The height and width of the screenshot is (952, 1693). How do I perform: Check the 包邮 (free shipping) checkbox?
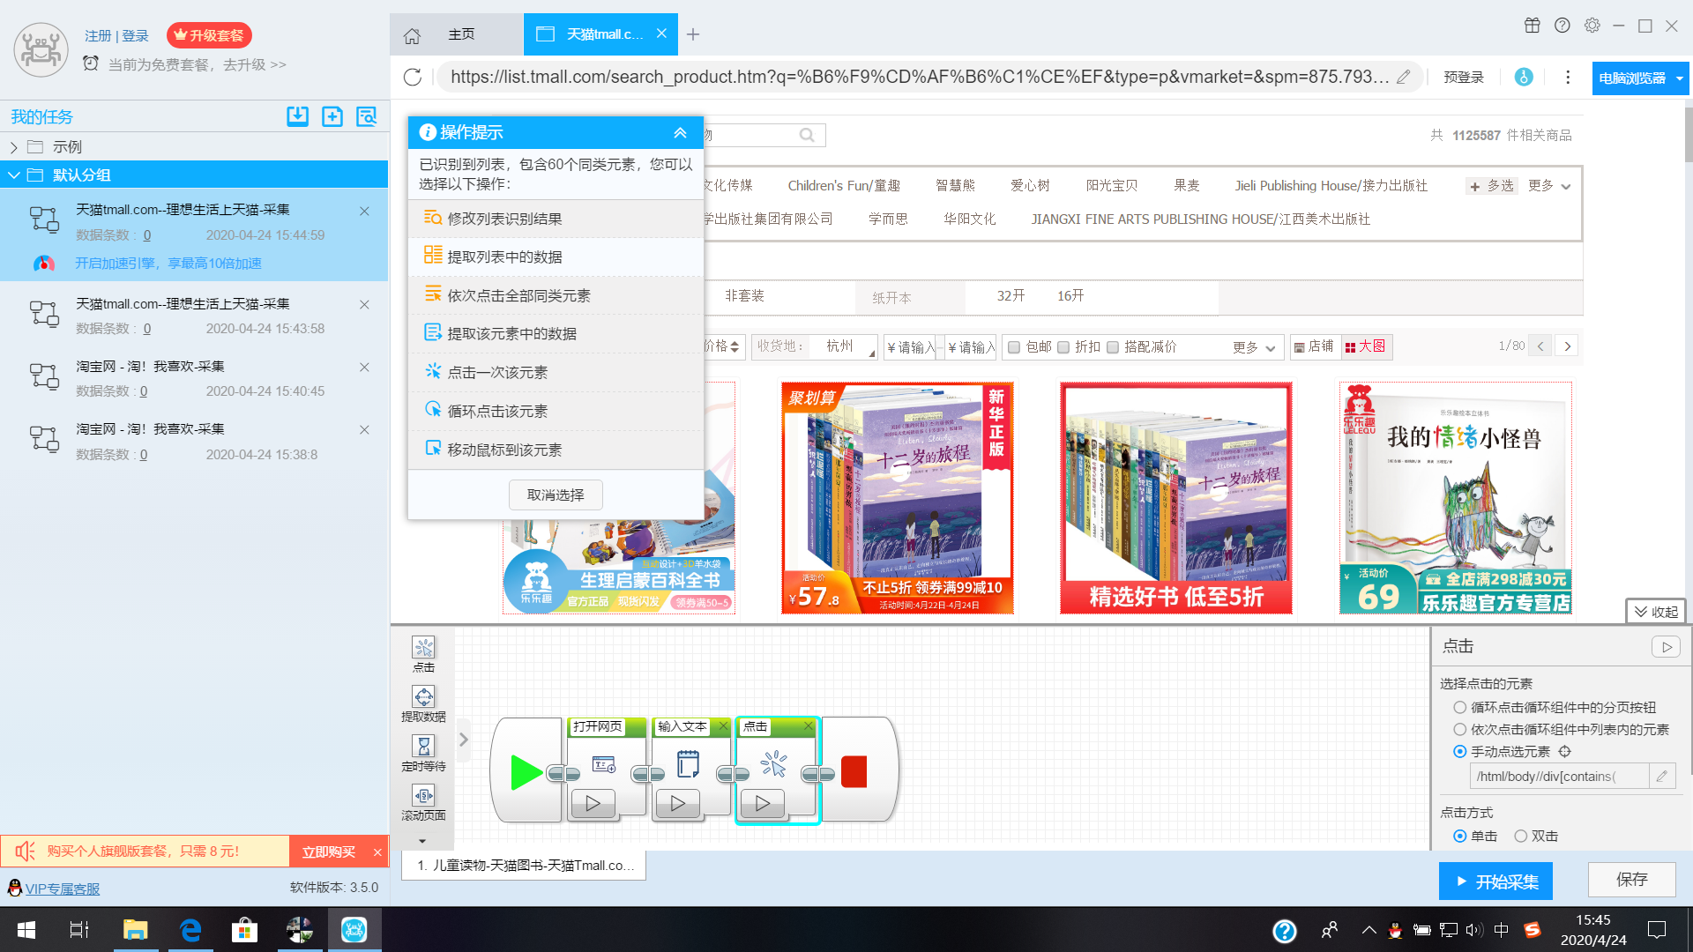1014,347
